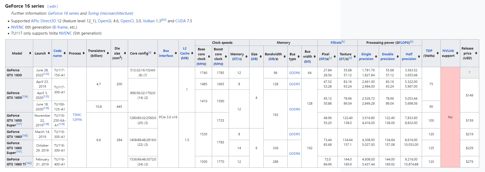Click the sort arrows beside Bus interface
Viewport: 485px width, 172px height.
(x=176, y=53)
